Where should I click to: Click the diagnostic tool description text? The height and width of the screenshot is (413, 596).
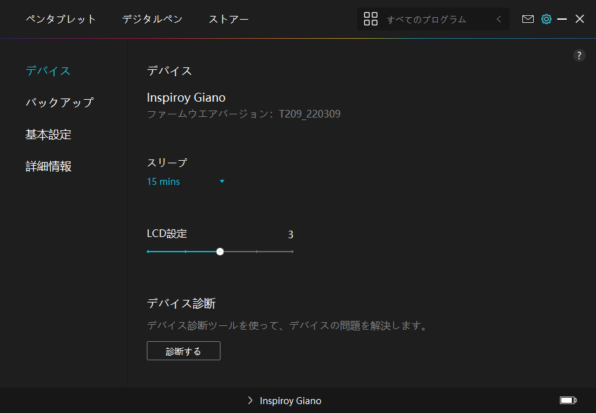(x=288, y=325)
